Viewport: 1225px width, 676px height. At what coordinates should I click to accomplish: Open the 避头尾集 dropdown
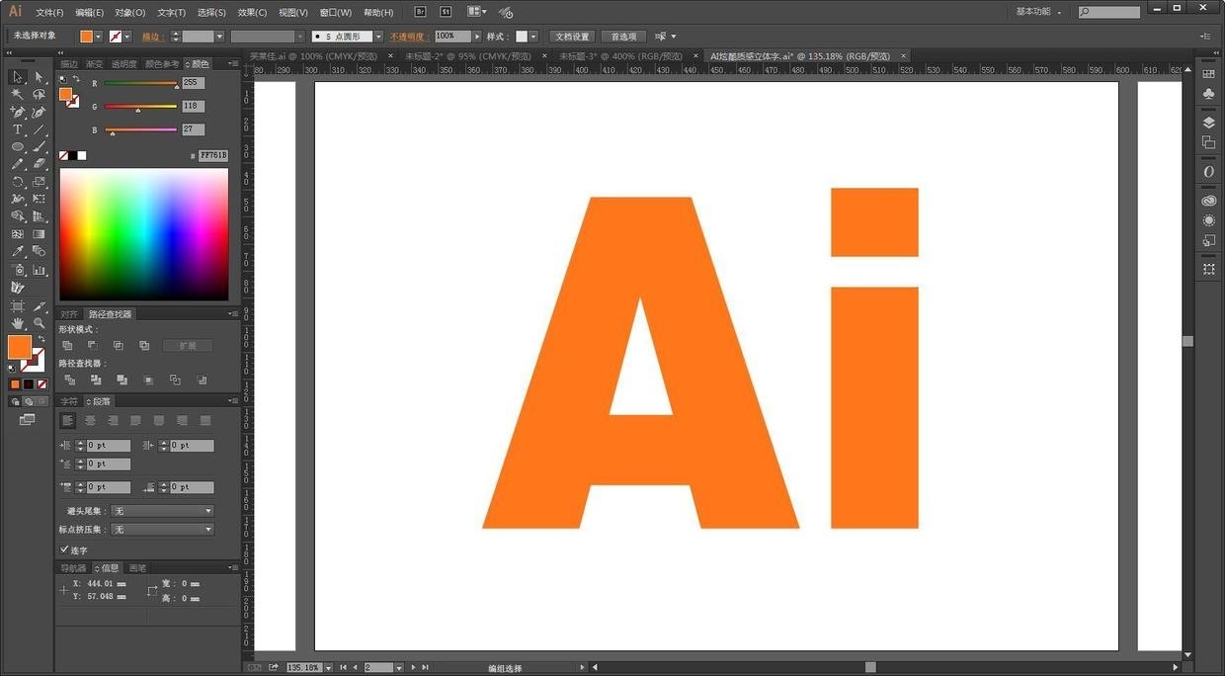162,511
